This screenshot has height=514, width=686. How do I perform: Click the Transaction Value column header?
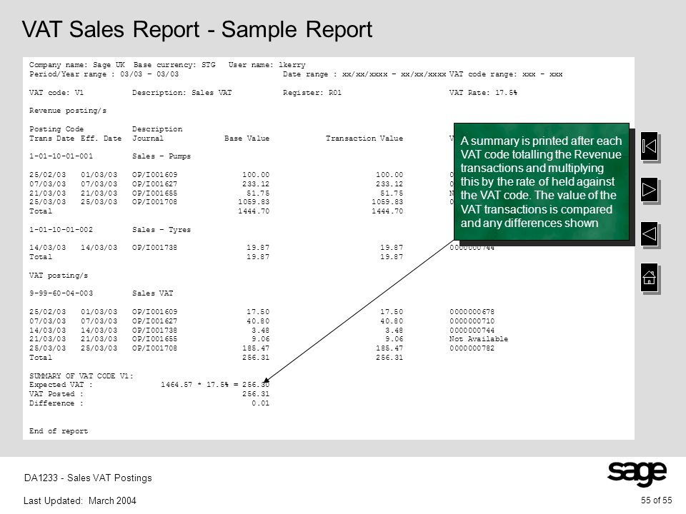pyautogui.click(x=364, y=138)
